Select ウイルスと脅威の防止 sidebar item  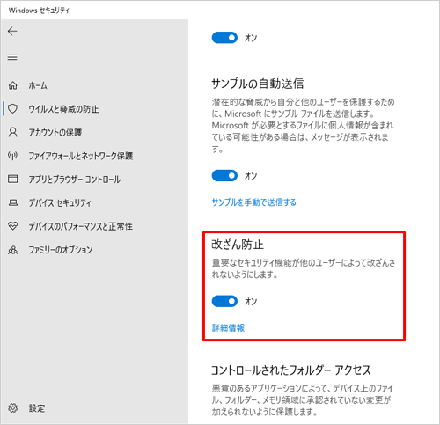63,109
